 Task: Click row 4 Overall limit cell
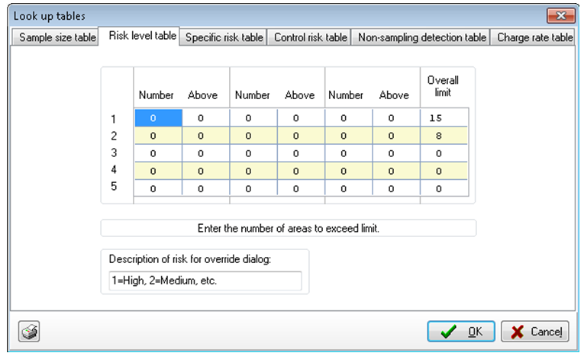[444, 171]
